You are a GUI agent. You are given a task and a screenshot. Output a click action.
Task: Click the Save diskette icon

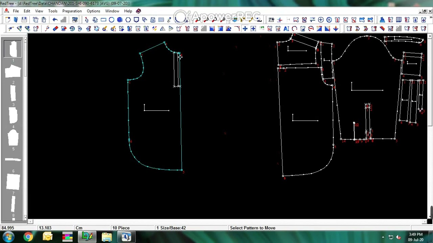pos(24,20)
